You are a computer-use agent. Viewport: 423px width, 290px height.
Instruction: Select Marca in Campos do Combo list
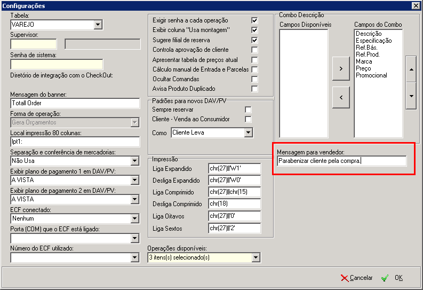pyautogui.click(x=364, y=61)
